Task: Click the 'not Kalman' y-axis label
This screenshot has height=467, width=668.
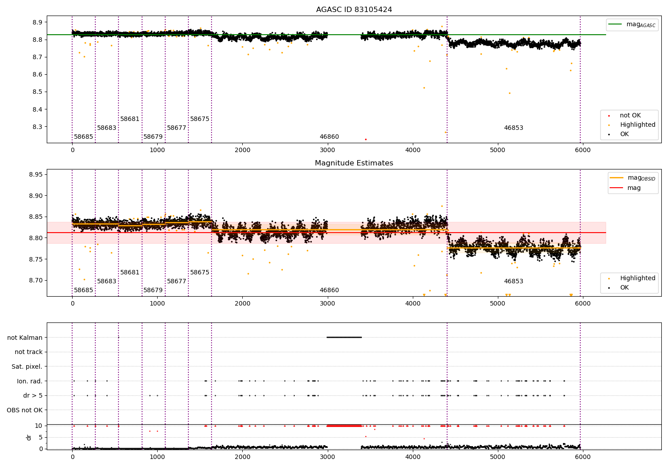Action: pyautogui.click(x=25, y=338)
